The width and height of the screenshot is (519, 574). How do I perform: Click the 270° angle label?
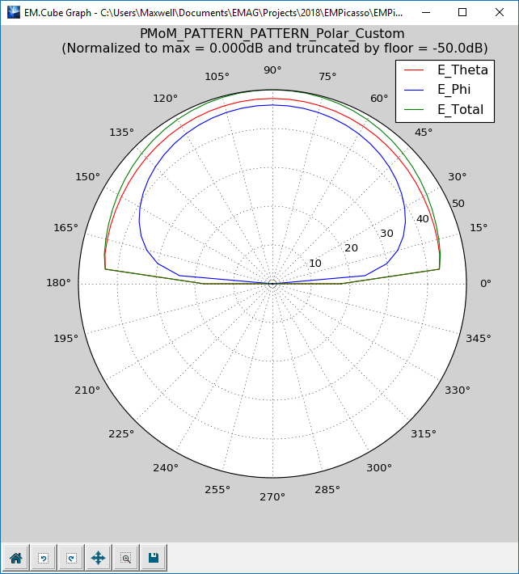pos(272,497)
